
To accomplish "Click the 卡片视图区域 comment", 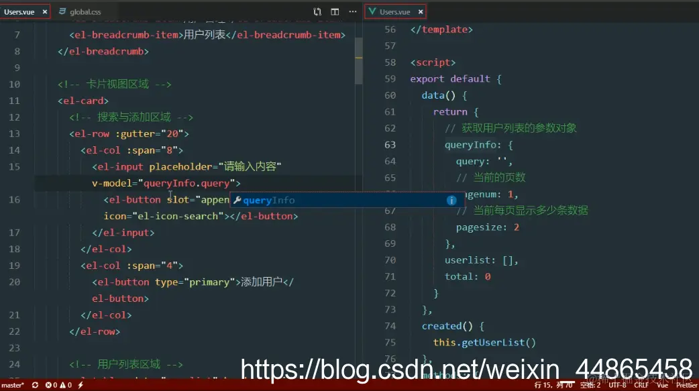I will click(115, 85).
